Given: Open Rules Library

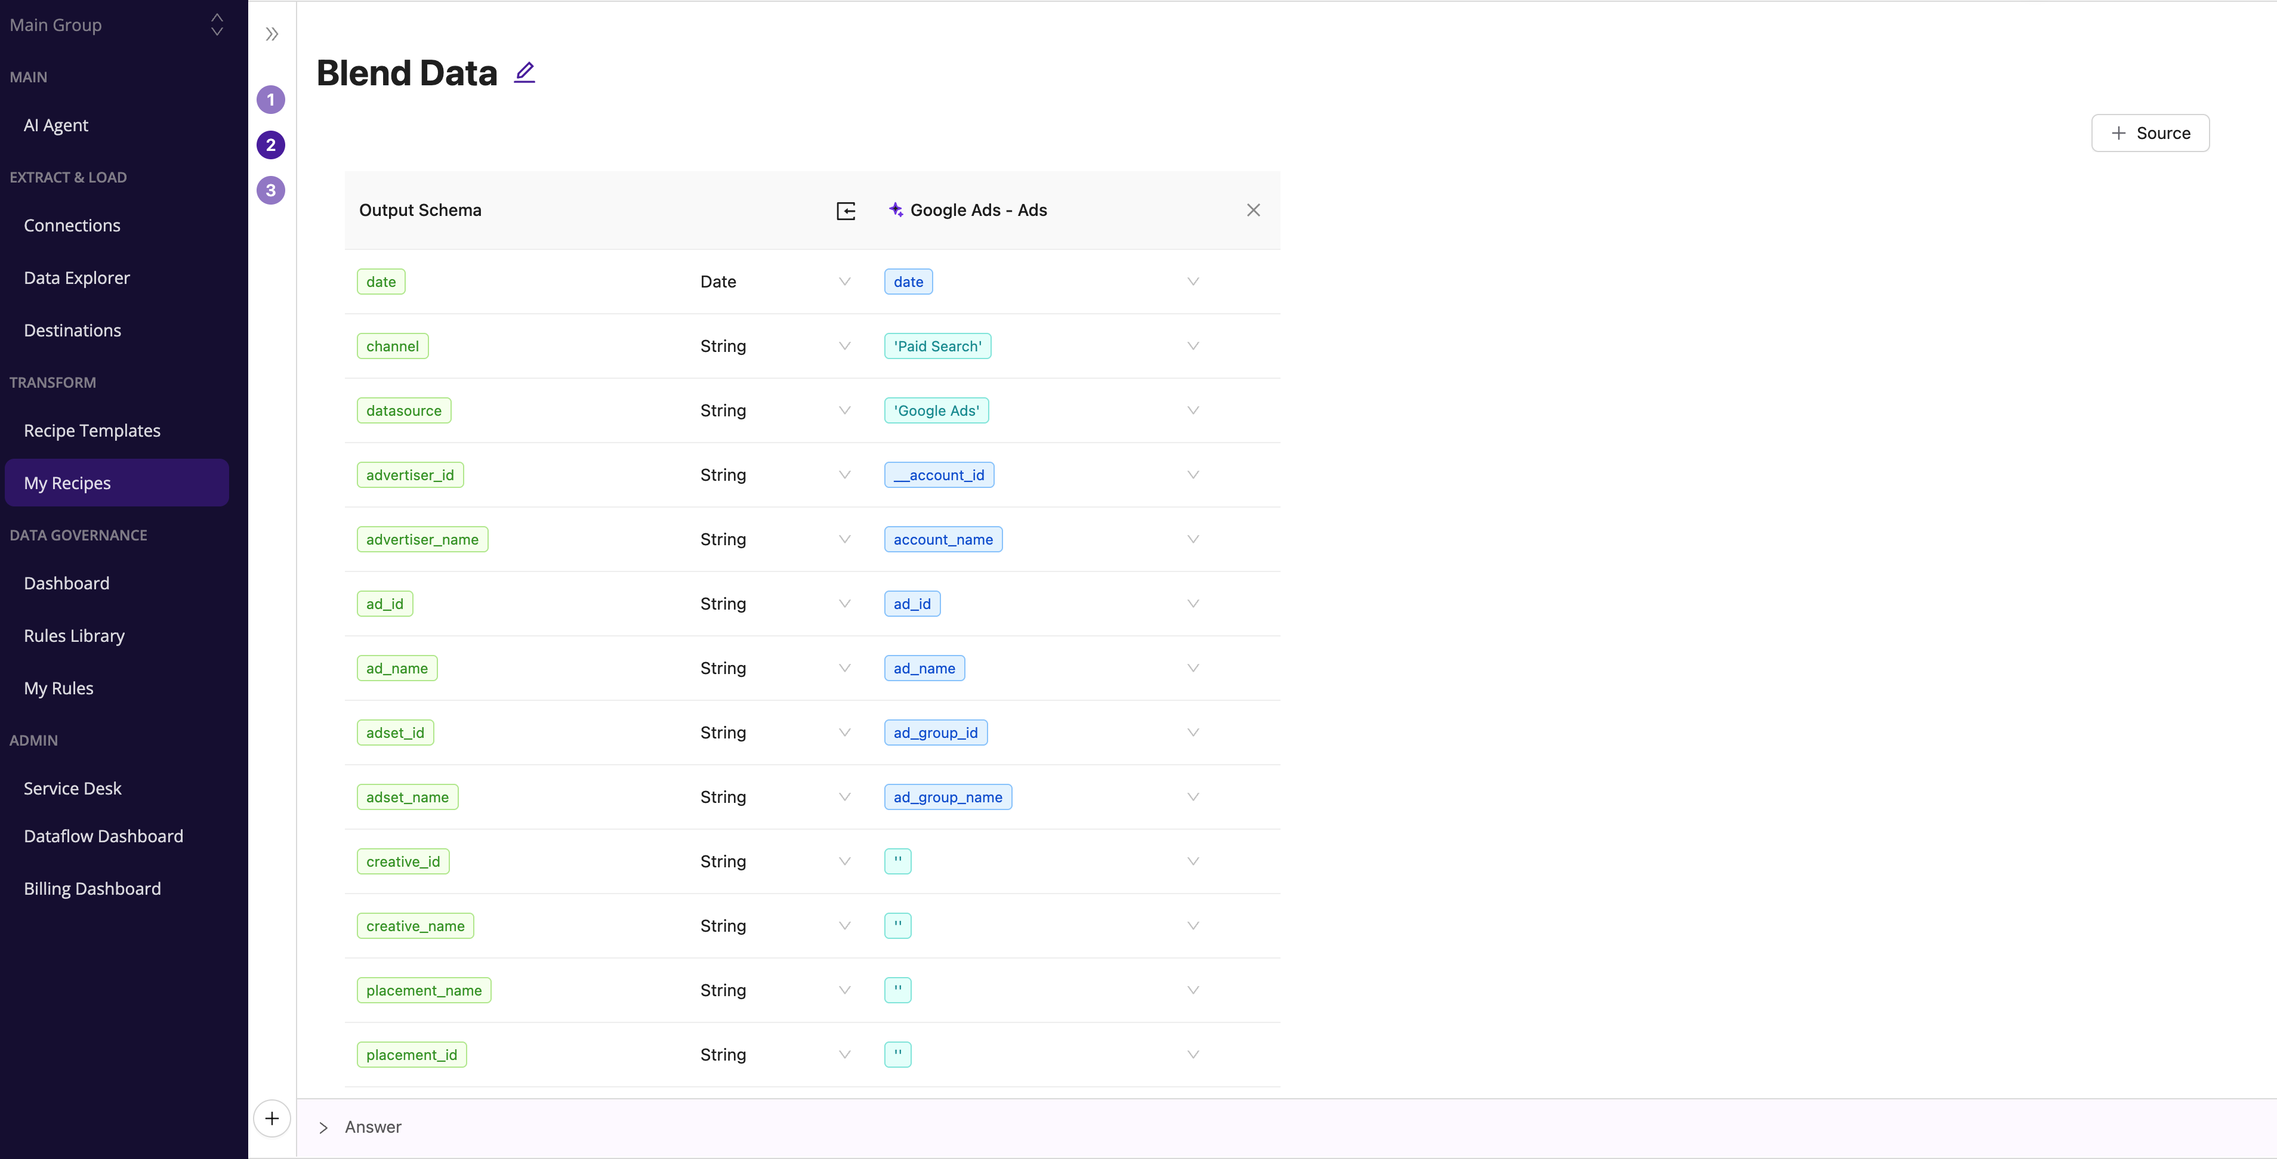Looking at the screenshot, I should [74, 636].
